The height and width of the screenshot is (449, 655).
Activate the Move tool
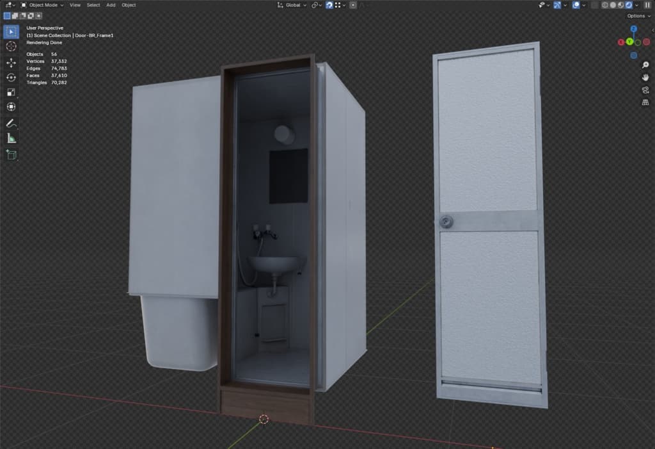point(11,63)
